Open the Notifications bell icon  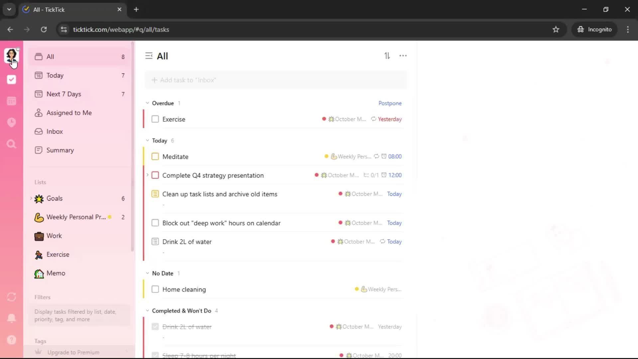[11, 318]
